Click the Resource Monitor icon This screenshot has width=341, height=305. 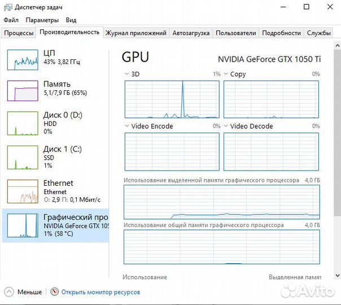(x=55, y=292)
